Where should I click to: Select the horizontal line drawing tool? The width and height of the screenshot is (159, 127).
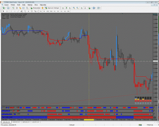coord(15,11)
